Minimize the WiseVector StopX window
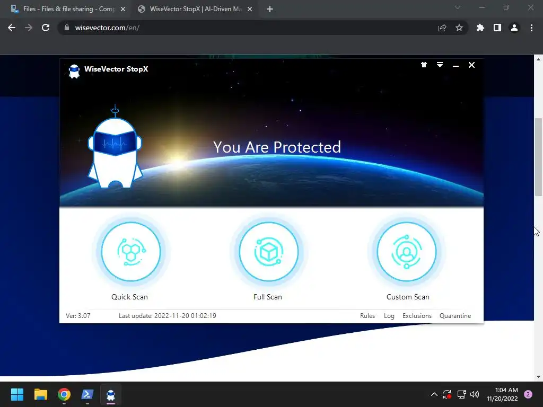This screenshot has height=407, width=543. (x=456, y=65)
